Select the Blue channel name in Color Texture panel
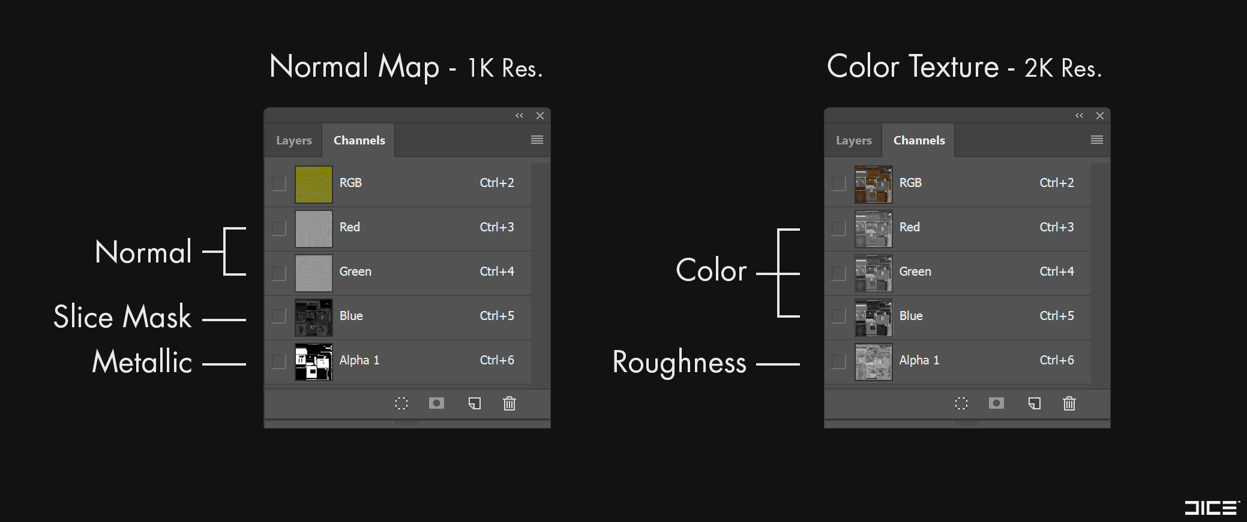Screen dimensions: 1247x522 [911, 316]
